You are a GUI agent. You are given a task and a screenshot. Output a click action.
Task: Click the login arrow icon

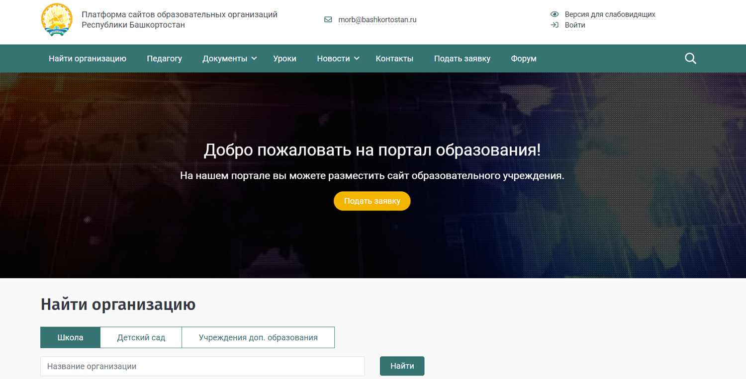[x=555, y=25]
